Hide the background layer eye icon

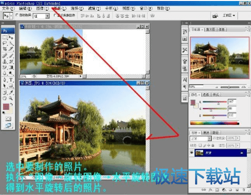(192, 153)
